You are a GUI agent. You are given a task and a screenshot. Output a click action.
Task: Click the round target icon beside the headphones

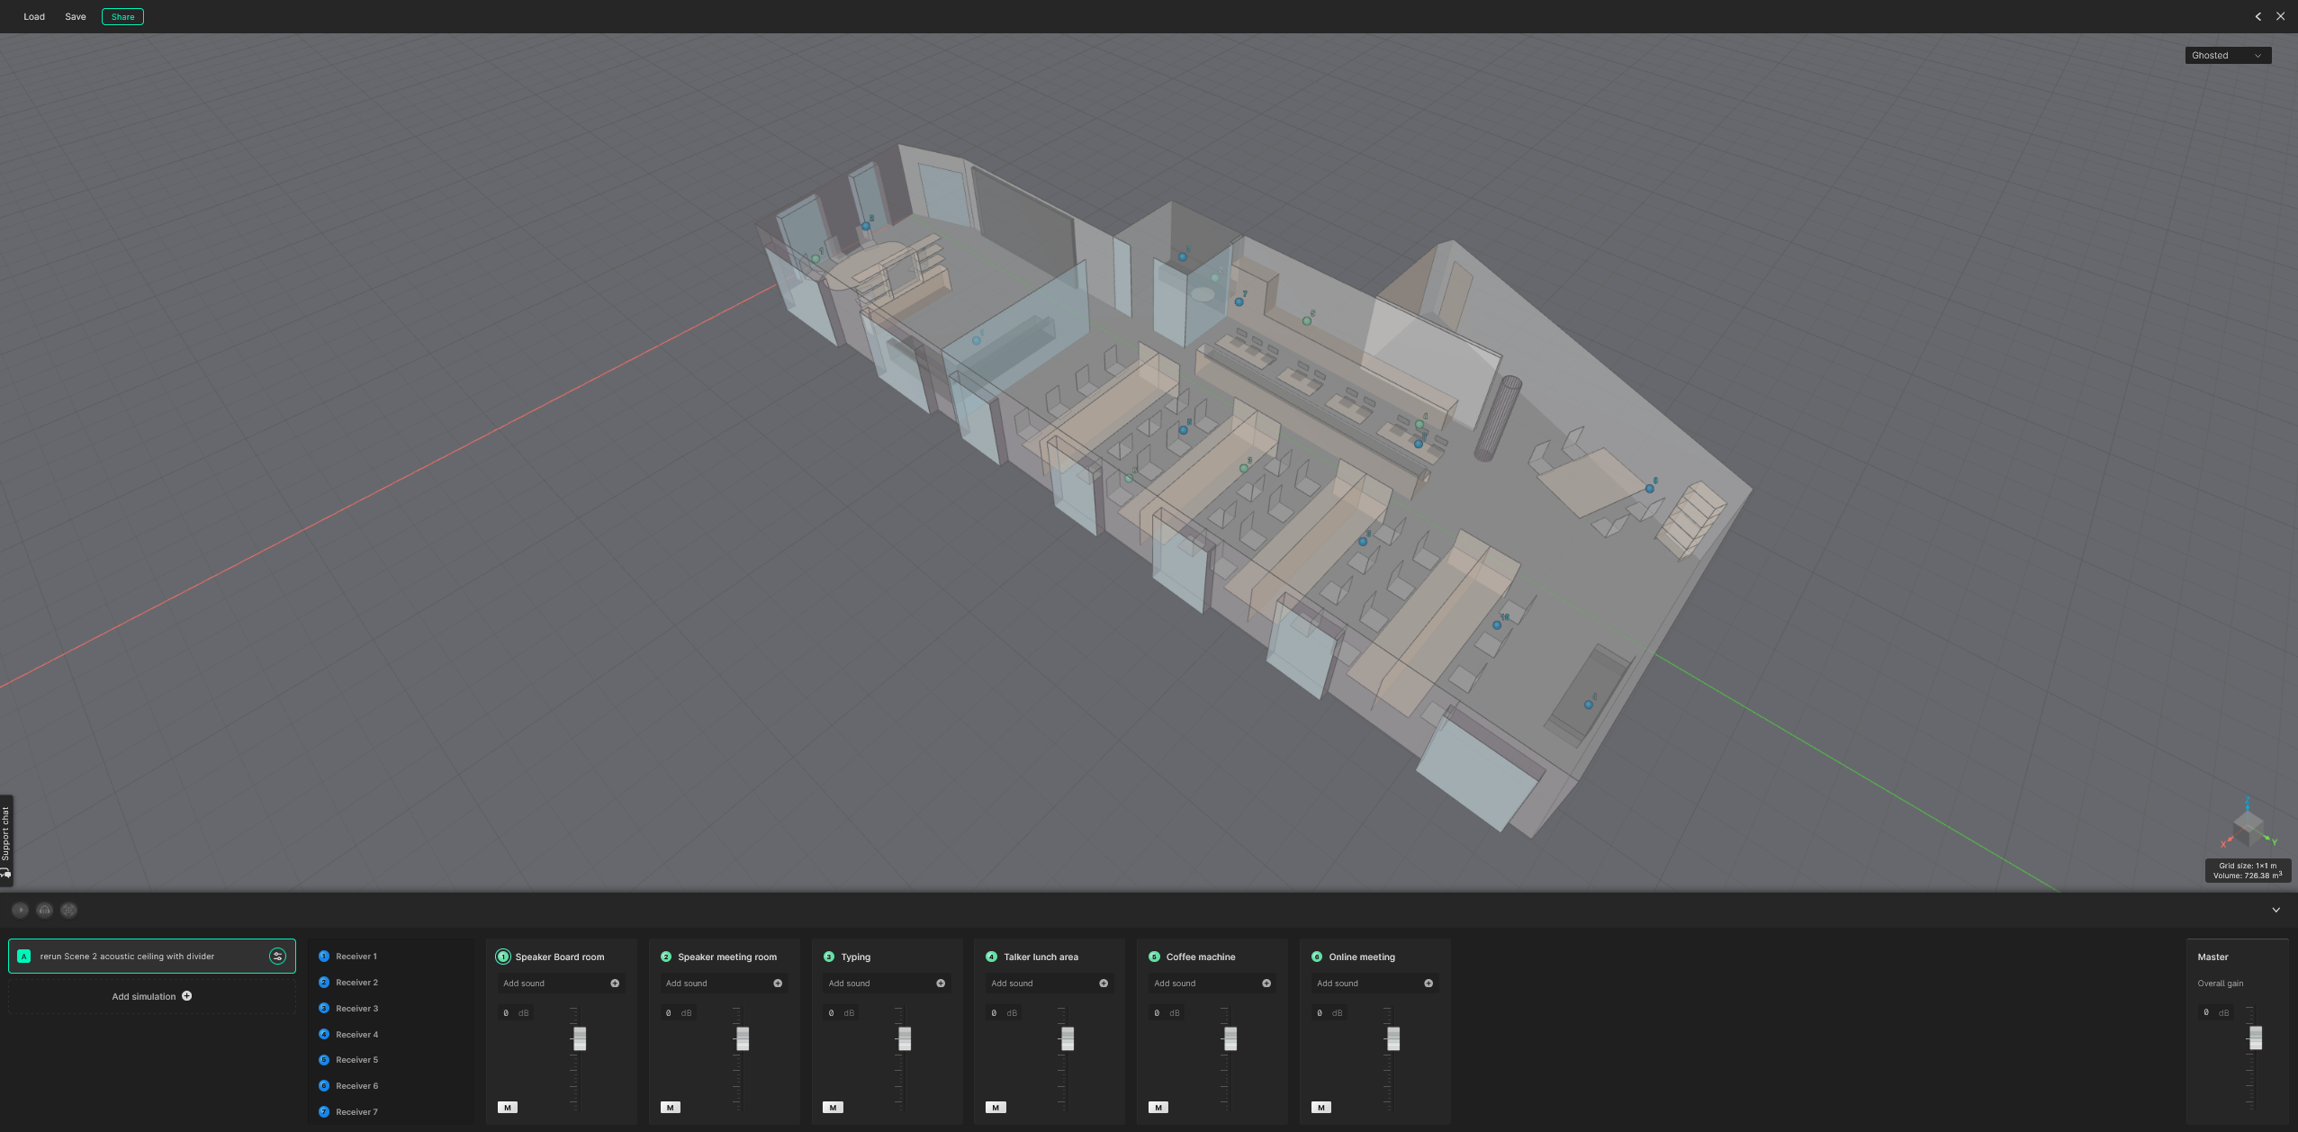tap(69, 910)
